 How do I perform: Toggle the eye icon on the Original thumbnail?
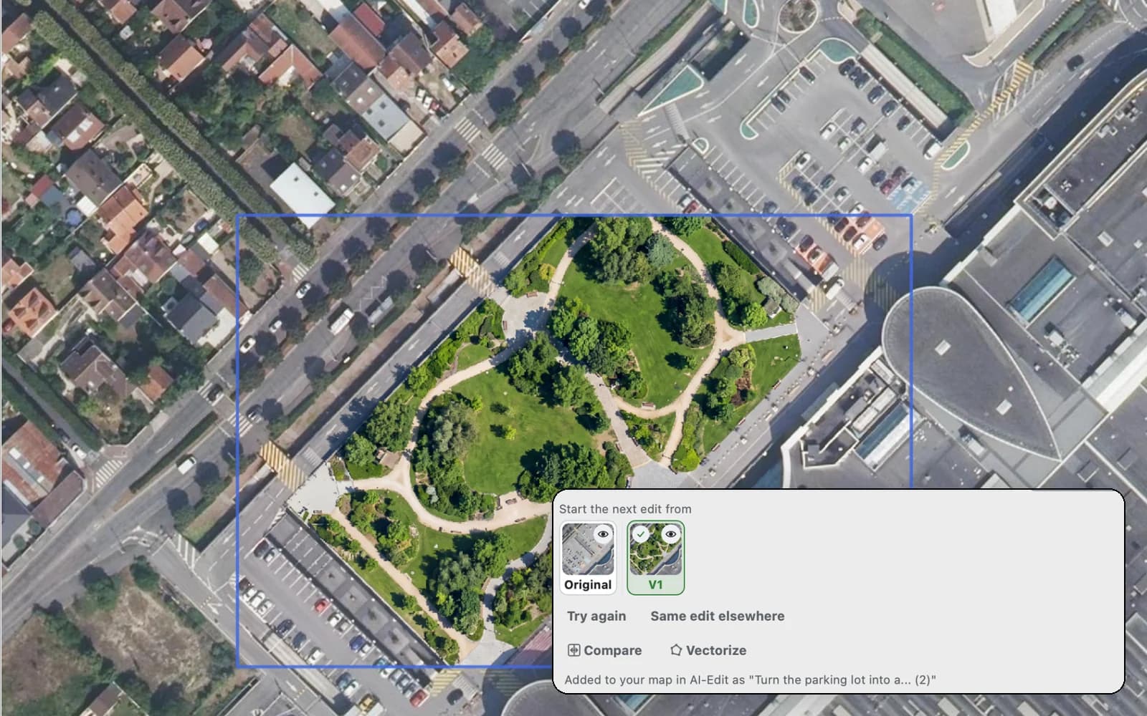(603, 534)
